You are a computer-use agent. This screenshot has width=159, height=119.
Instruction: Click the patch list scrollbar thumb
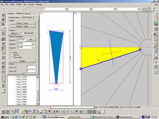(x=37, y=95)
